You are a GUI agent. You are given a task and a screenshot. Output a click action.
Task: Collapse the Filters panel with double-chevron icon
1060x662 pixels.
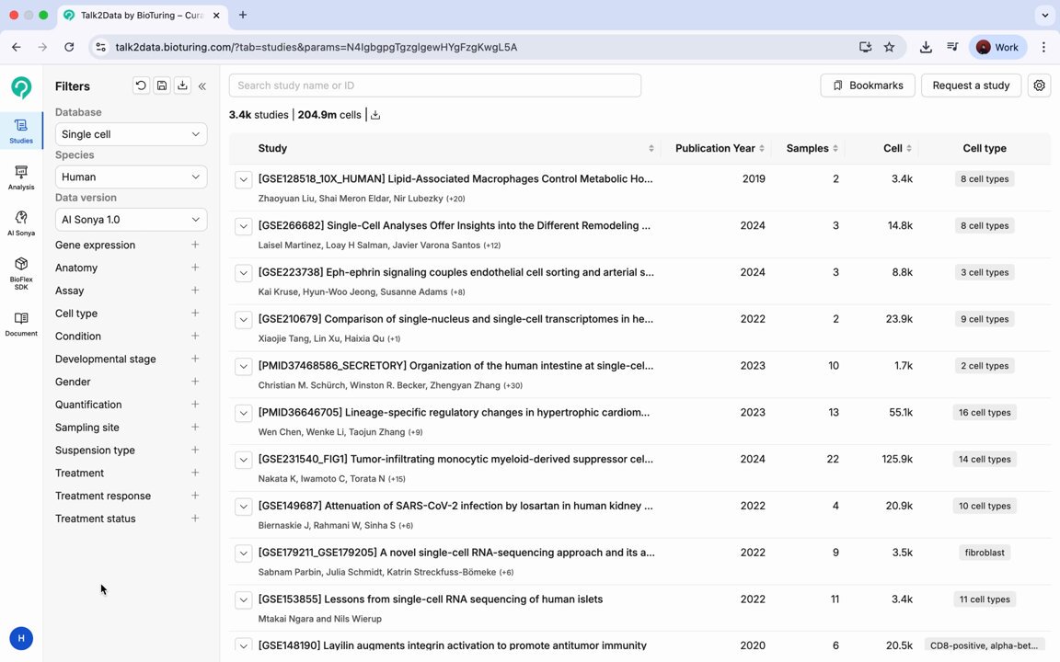202,86
